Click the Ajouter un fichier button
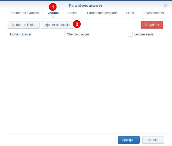The height and width of the screenshot is (146, 172). (24, 25)
